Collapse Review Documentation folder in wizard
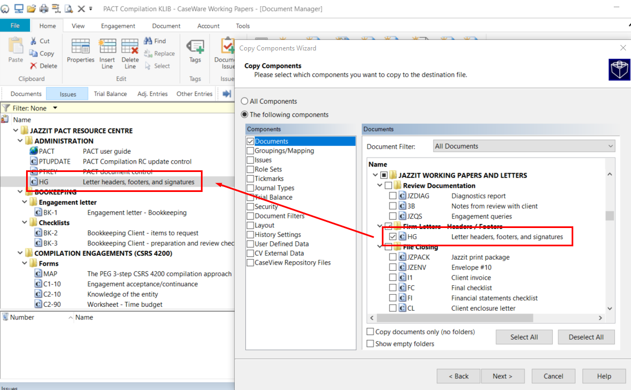 (x=380, y=185)
